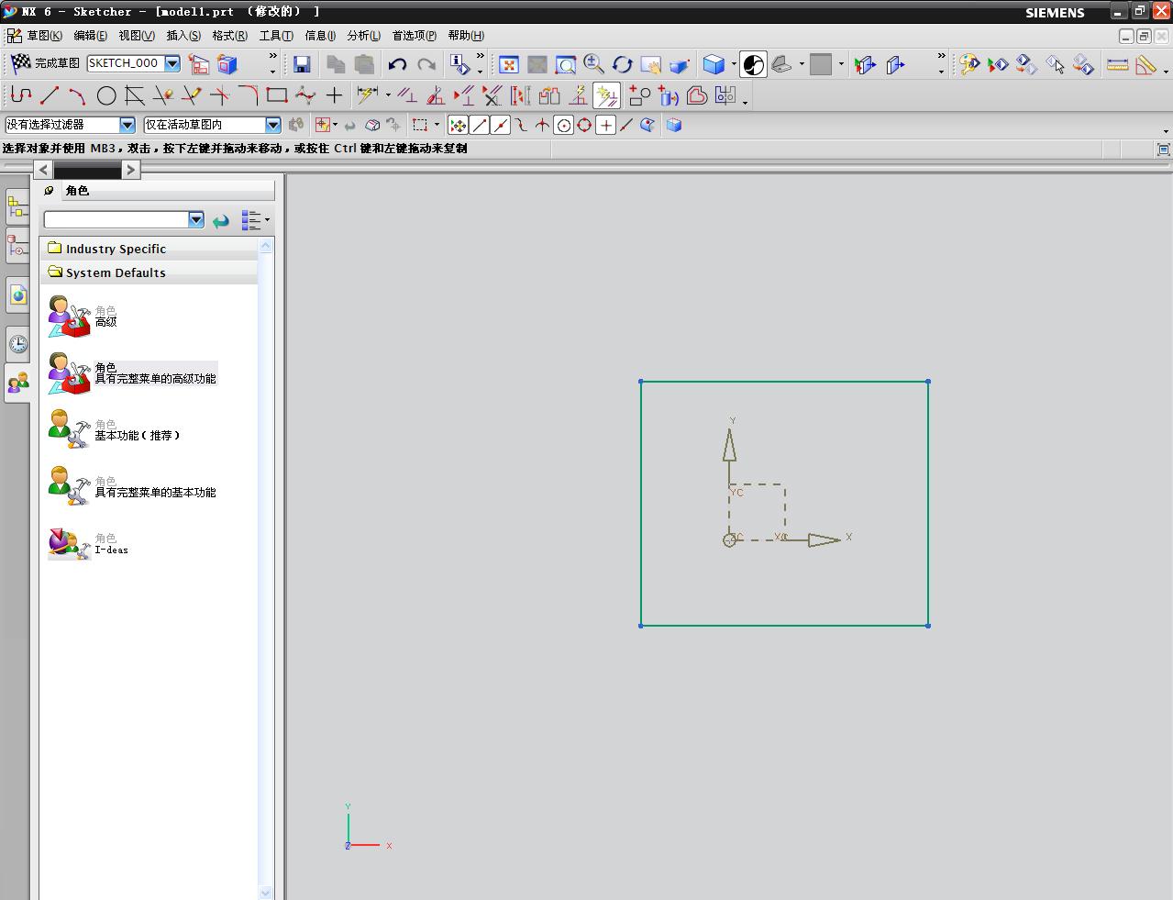Select the Rectangle sketch tool
The height and width of the screenshot is (900, 1173).
[276, 95]
